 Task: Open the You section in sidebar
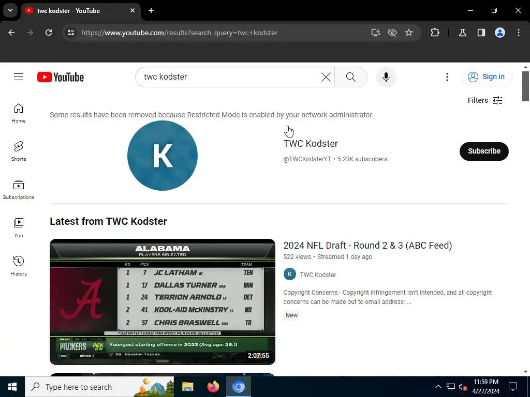[19, 228]
